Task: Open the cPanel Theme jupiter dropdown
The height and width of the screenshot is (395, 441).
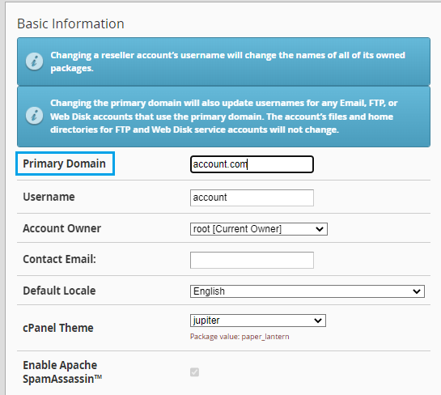Action: pos(258,321)
